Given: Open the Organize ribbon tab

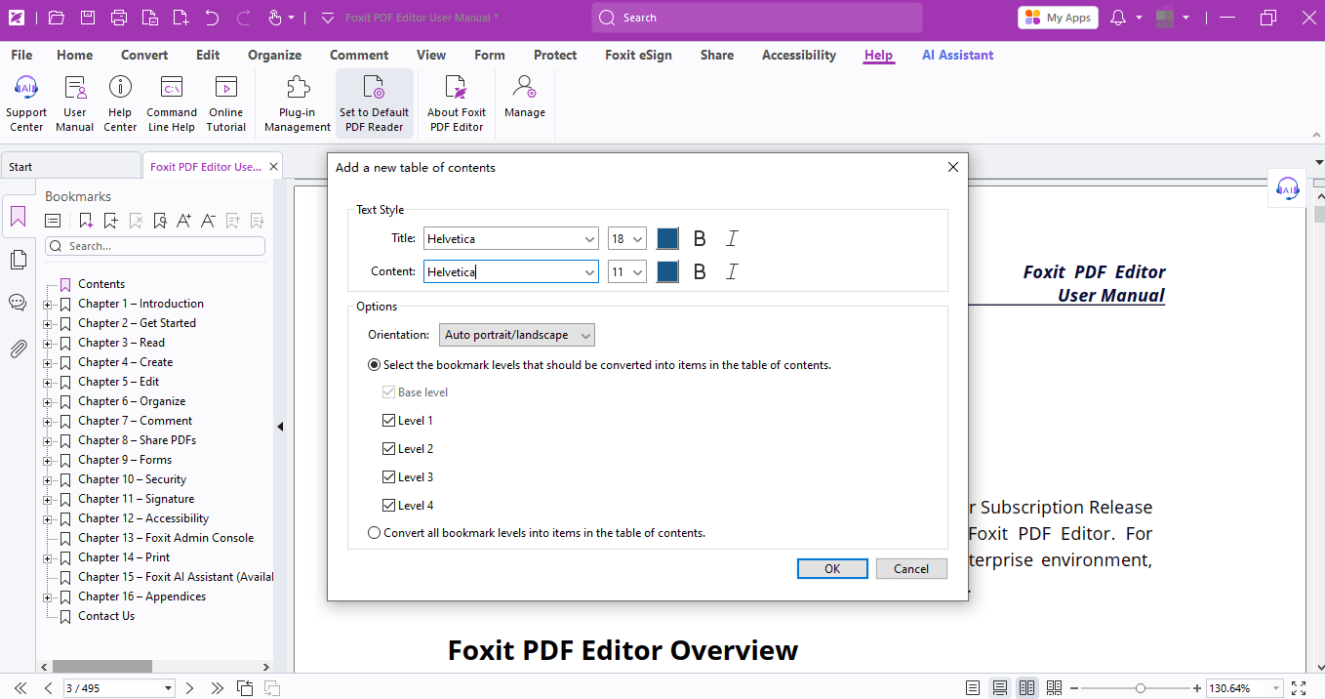Looking at the screenshot, I should click(x=274, y=56).
